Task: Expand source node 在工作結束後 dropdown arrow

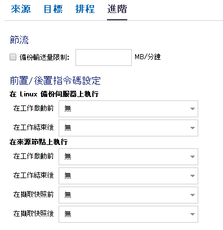Action: (x=193, y=176)
